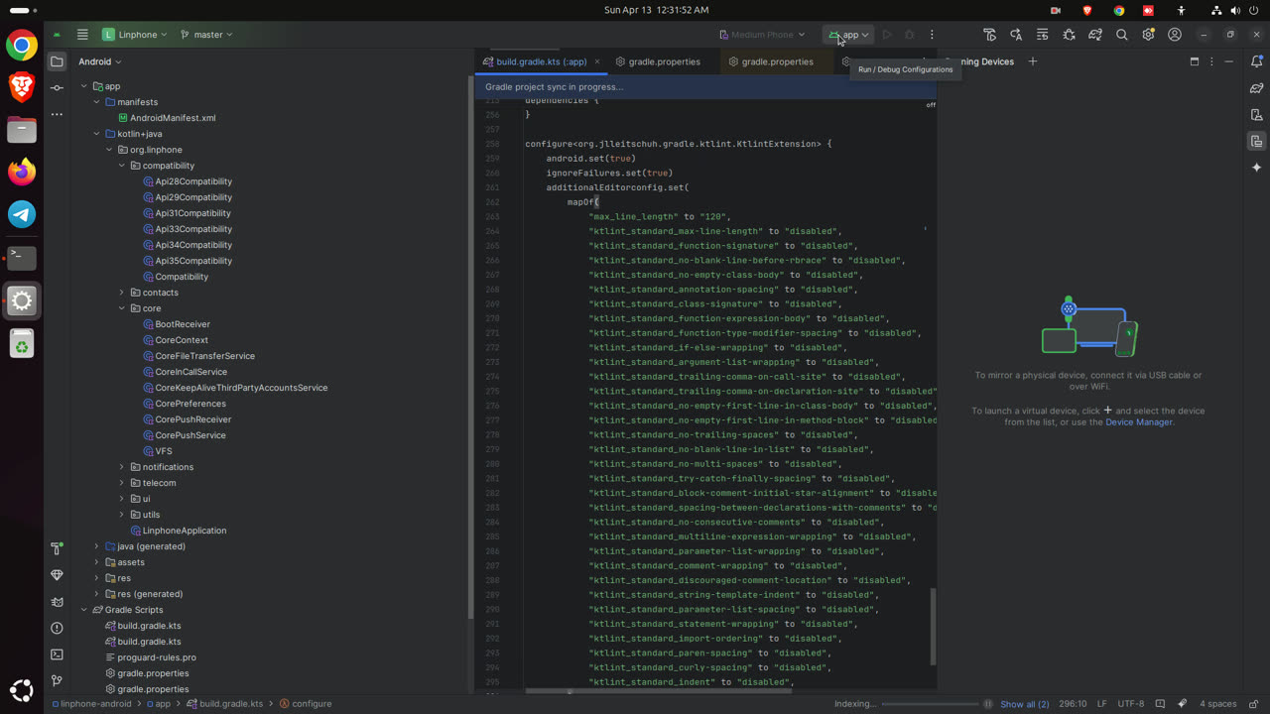Open the Version Control tool window

tap(57, 681)
